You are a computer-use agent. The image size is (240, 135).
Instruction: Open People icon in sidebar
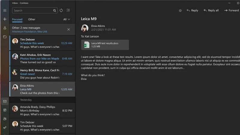click(x=5, y=119)
